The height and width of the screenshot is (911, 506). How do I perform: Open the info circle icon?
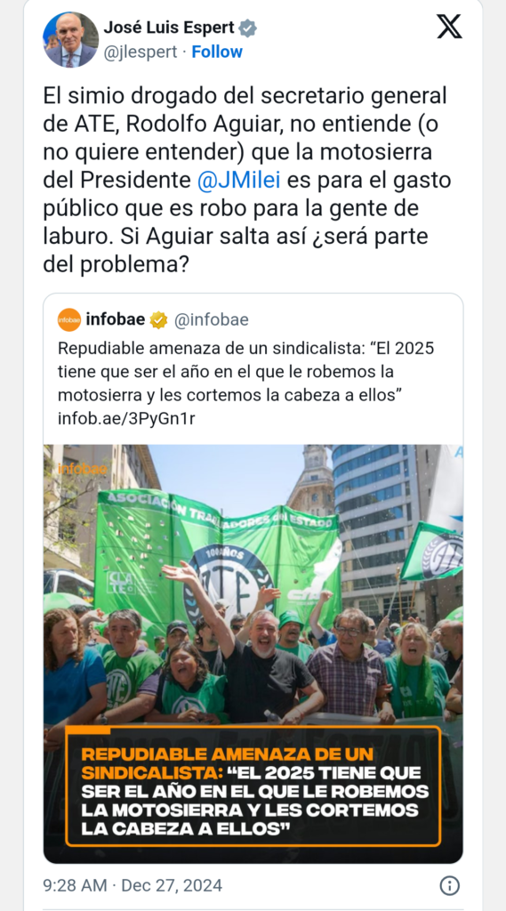(x=450, y=885)
